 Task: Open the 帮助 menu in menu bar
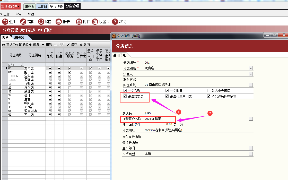tap(29, 14)
